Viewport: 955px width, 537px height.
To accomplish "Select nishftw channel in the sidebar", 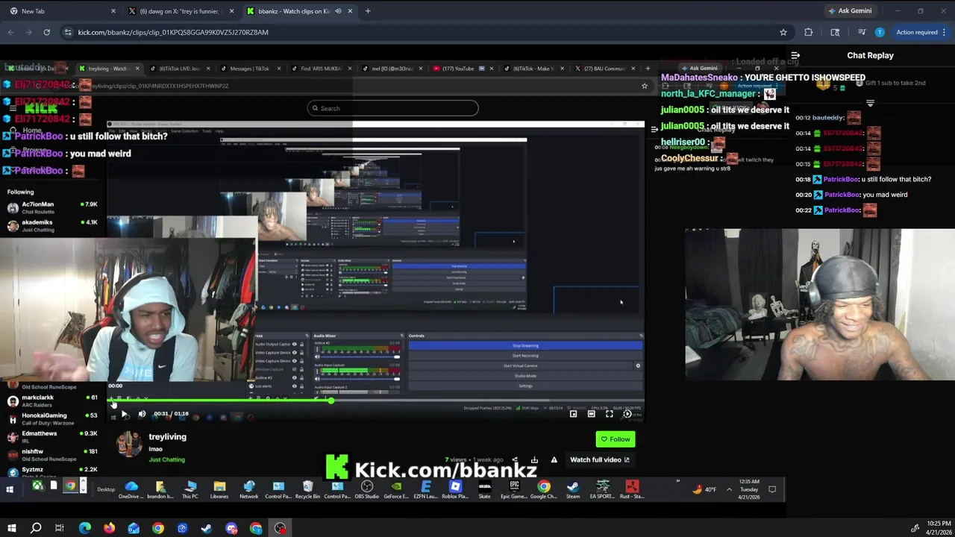I will (52, 454).
